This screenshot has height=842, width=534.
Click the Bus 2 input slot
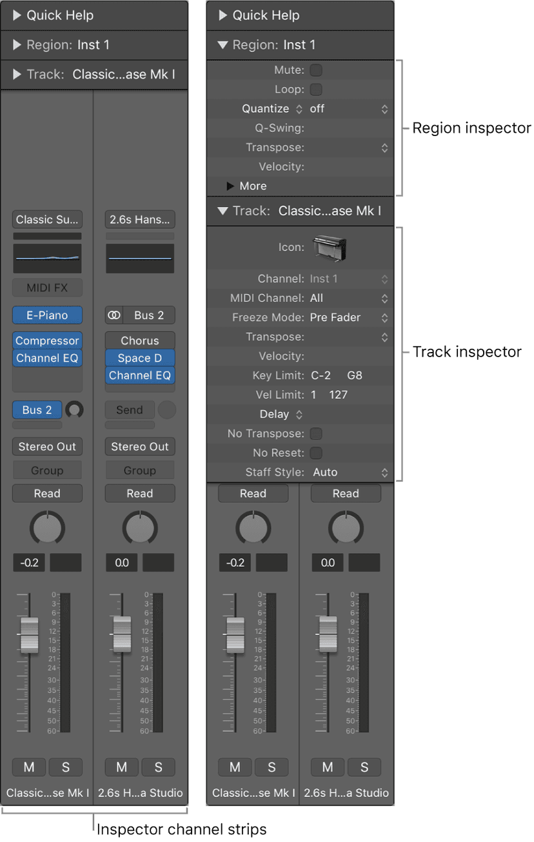[149, 315]
